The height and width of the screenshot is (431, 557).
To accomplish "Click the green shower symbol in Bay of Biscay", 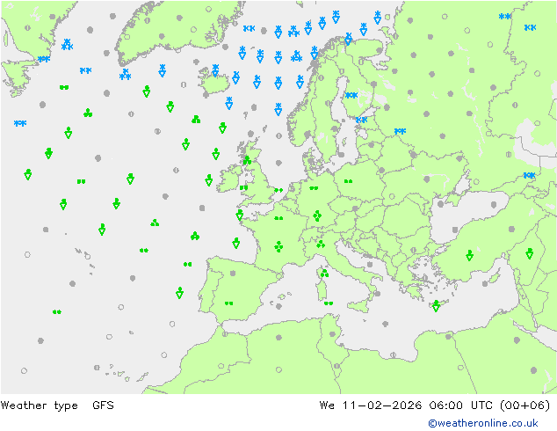I will 236,243.
